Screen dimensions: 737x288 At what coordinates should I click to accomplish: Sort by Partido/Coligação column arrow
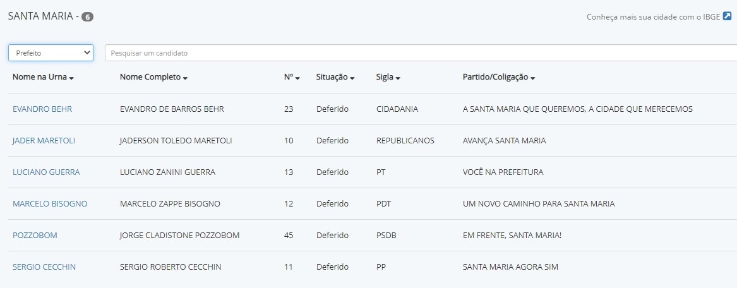click(x=532, y=78)
